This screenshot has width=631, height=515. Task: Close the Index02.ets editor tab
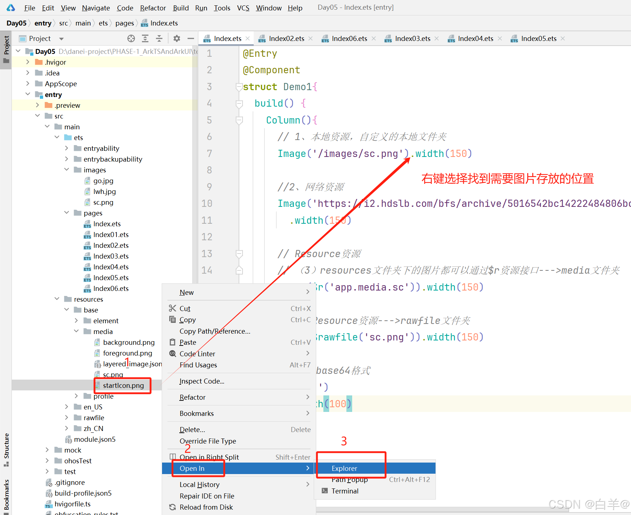click(311, 38)
